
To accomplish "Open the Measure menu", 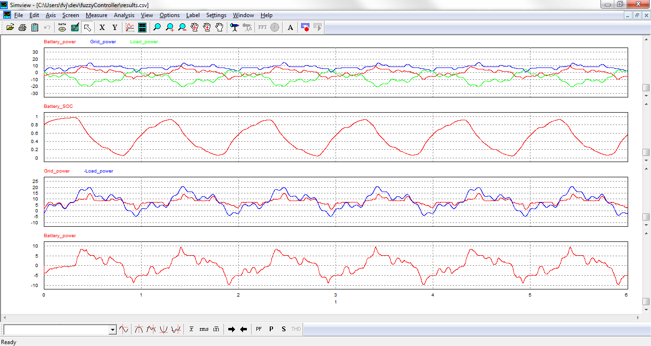I will point(96,15).
